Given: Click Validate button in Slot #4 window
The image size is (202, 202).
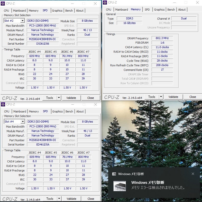Looking at the screenshot, I should [72, 199].
